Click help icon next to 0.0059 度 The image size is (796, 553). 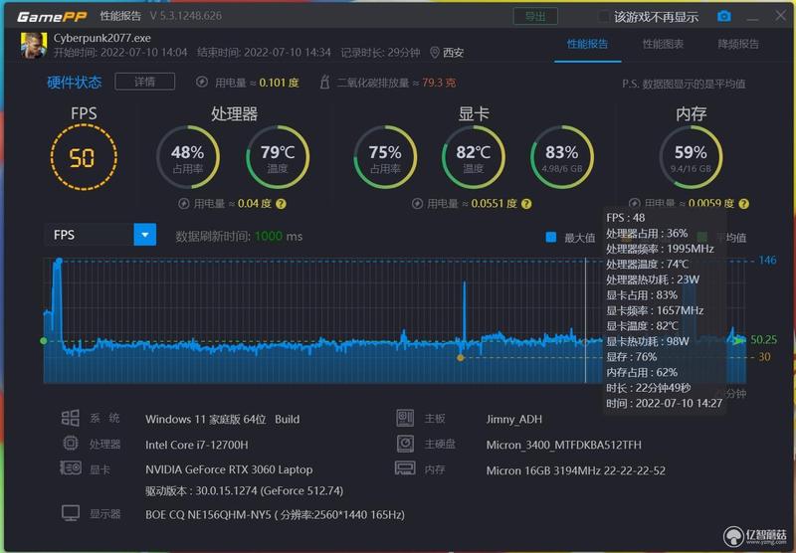coord(743,204)
